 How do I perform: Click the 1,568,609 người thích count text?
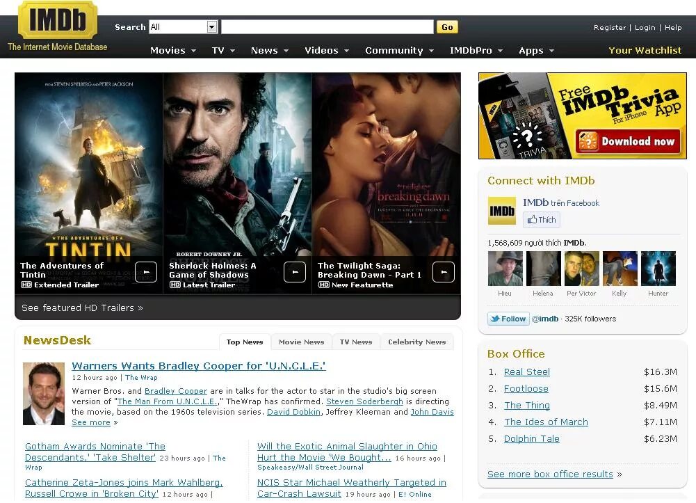(537, 243)
